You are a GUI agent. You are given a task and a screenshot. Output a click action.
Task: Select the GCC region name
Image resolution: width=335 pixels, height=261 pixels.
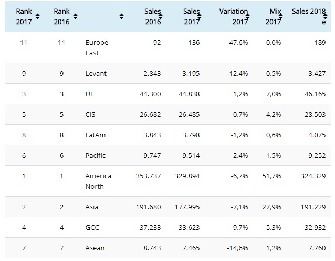pyautogui.click(x=92, y=227)
